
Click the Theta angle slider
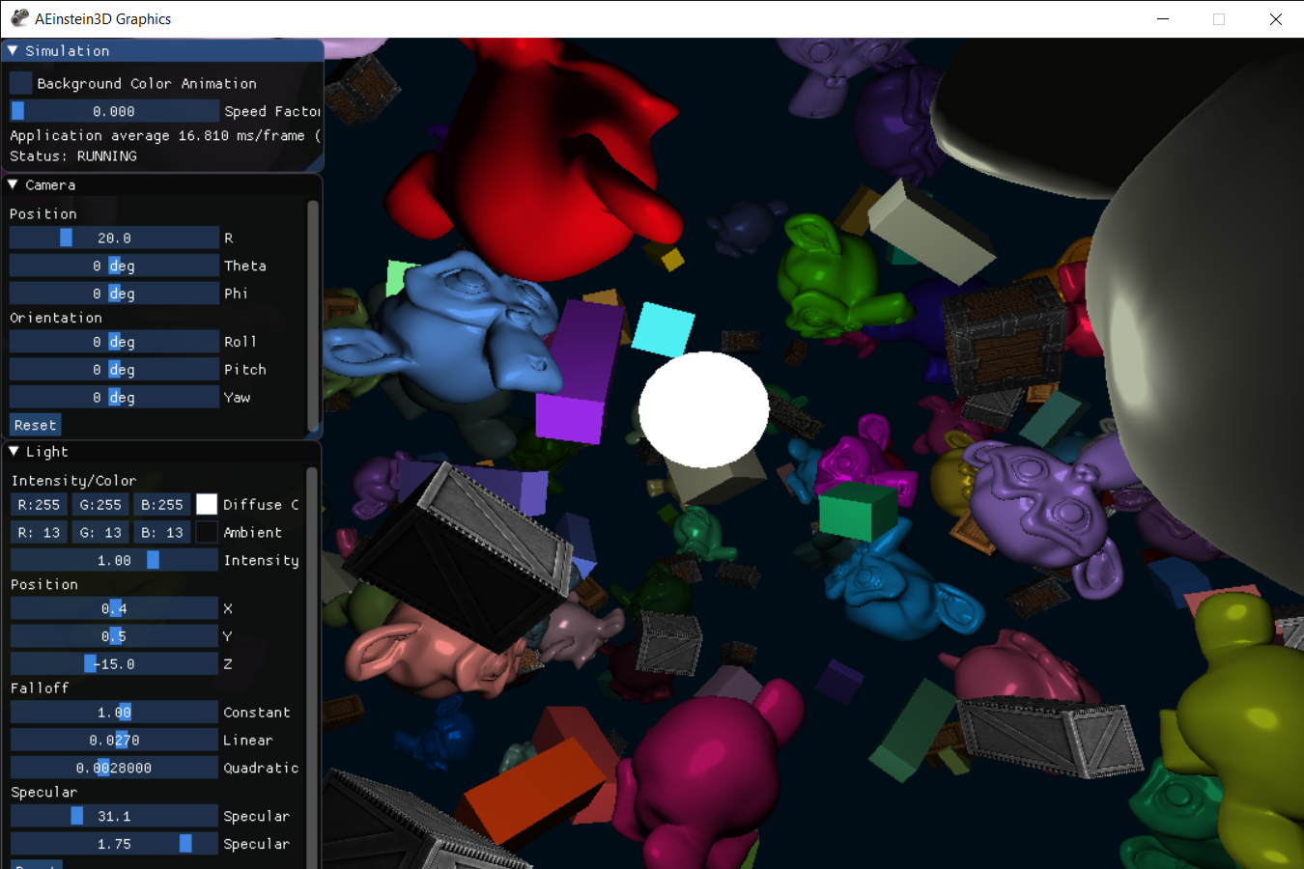(114, 265)
